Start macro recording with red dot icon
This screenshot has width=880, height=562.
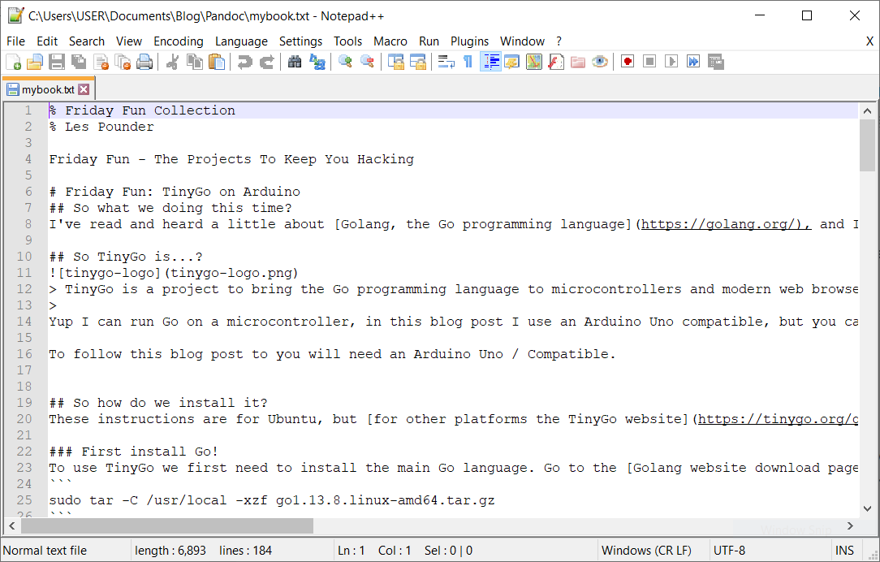click(x=628, y=61)
